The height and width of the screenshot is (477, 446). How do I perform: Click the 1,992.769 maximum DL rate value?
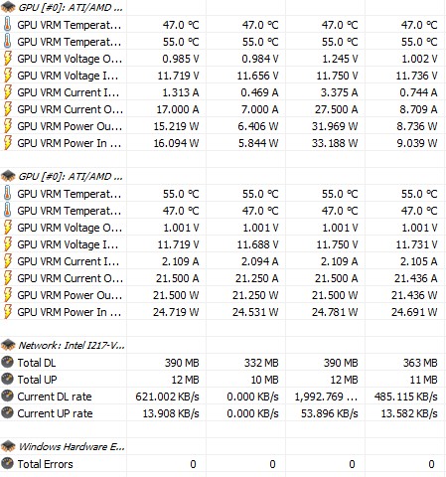coord(326,397)
